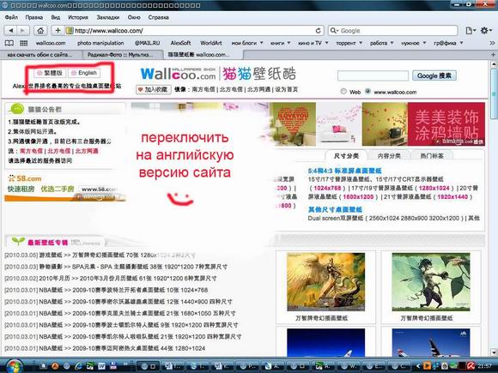
Task: Expand the торрент bookmark folder
Action: click(x=349, y=43)
